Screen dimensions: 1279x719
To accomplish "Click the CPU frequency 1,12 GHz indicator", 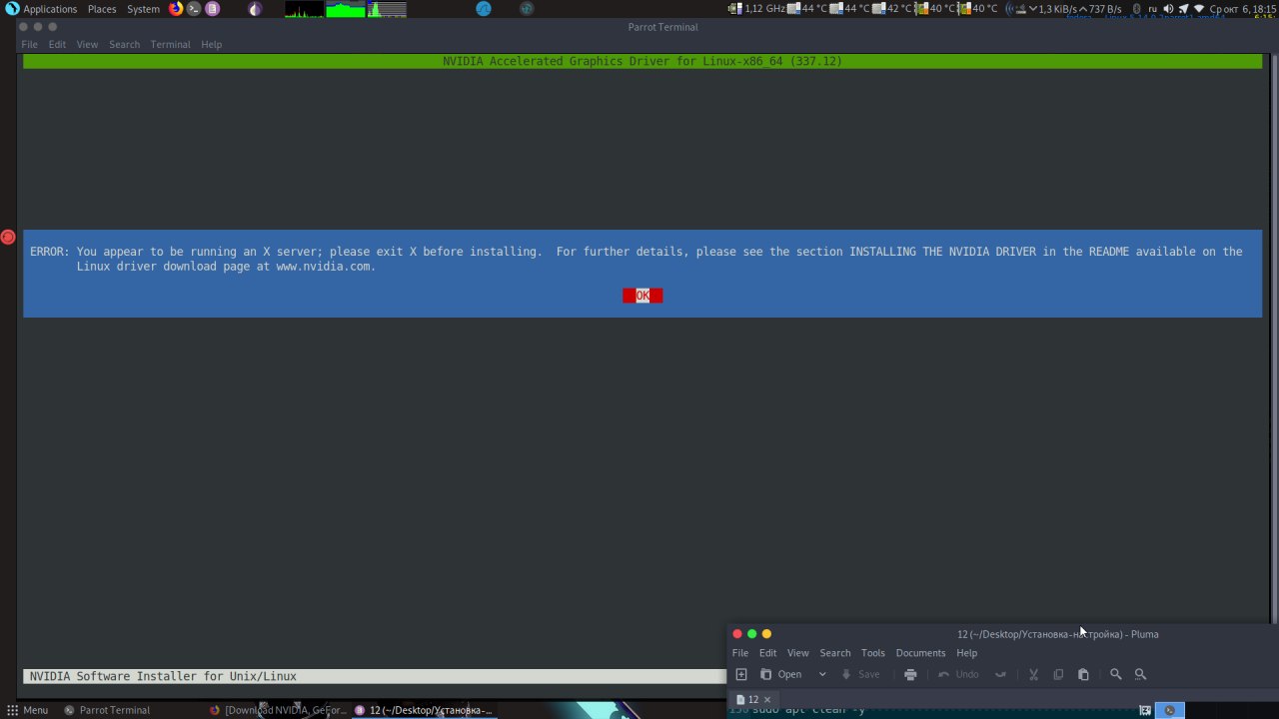I will (757, 9).
